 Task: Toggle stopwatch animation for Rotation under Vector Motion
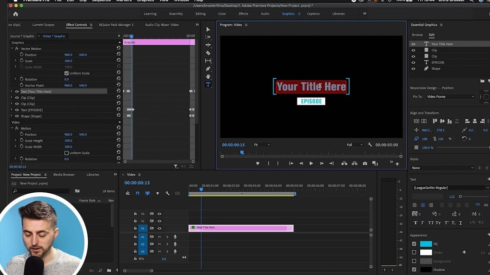coord(21,79)
